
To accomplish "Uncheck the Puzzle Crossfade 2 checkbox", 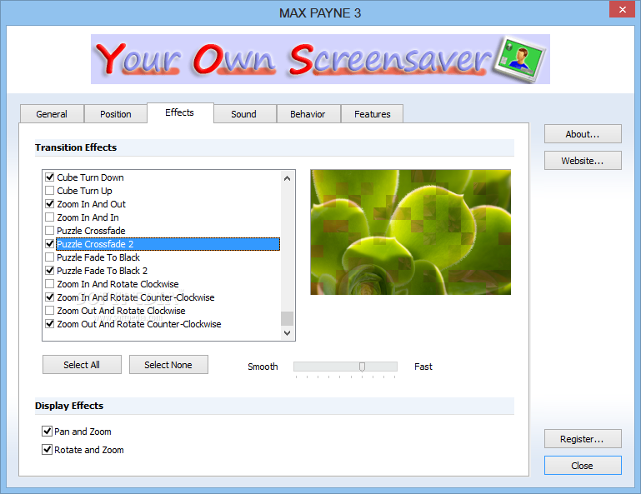I will pos(49,243).
